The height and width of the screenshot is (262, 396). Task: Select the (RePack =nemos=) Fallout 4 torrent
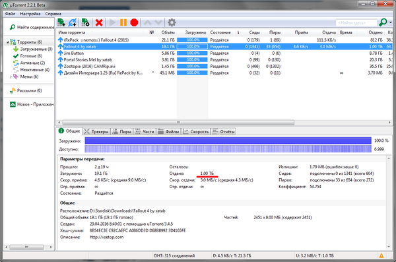point(225,40)
